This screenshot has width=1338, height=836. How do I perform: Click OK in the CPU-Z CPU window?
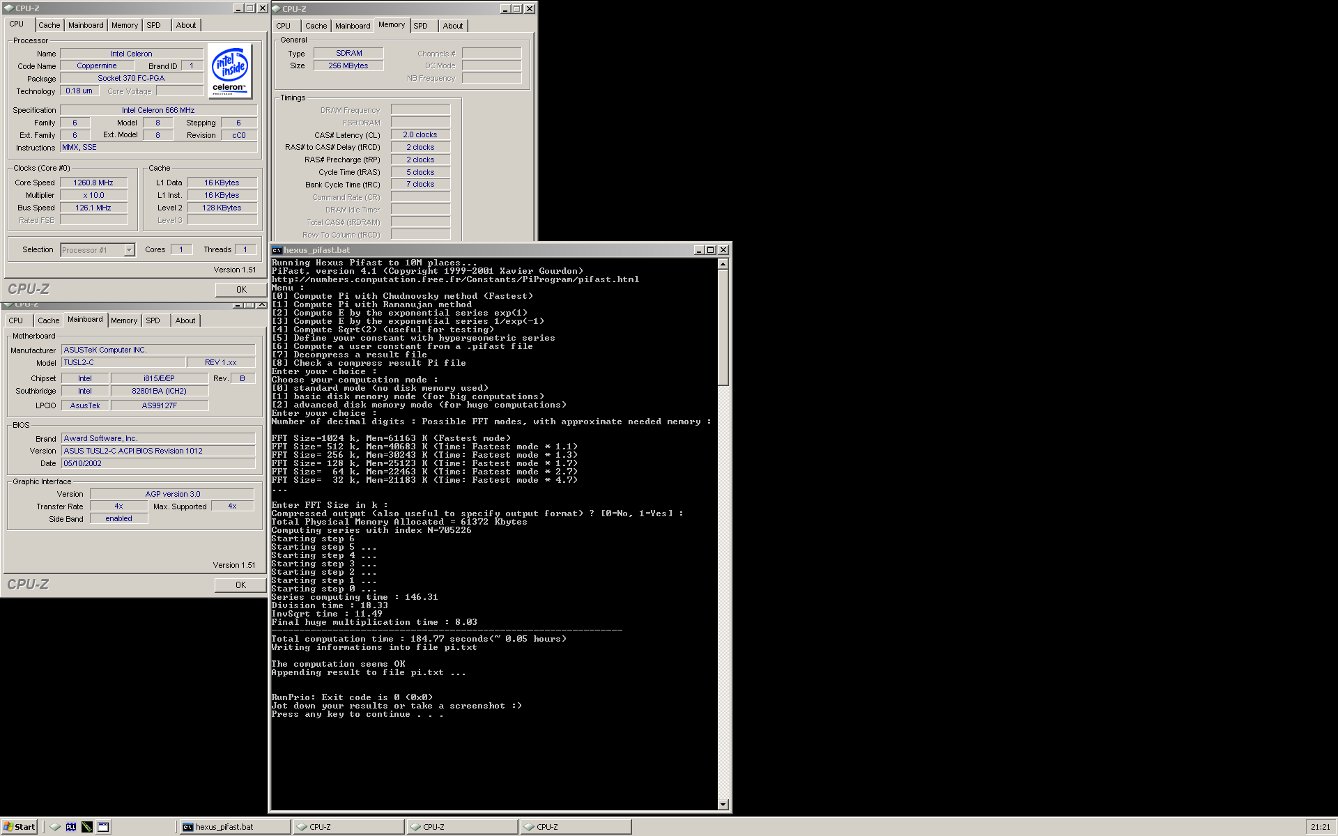pyautogui.click(x=241, y=290)
